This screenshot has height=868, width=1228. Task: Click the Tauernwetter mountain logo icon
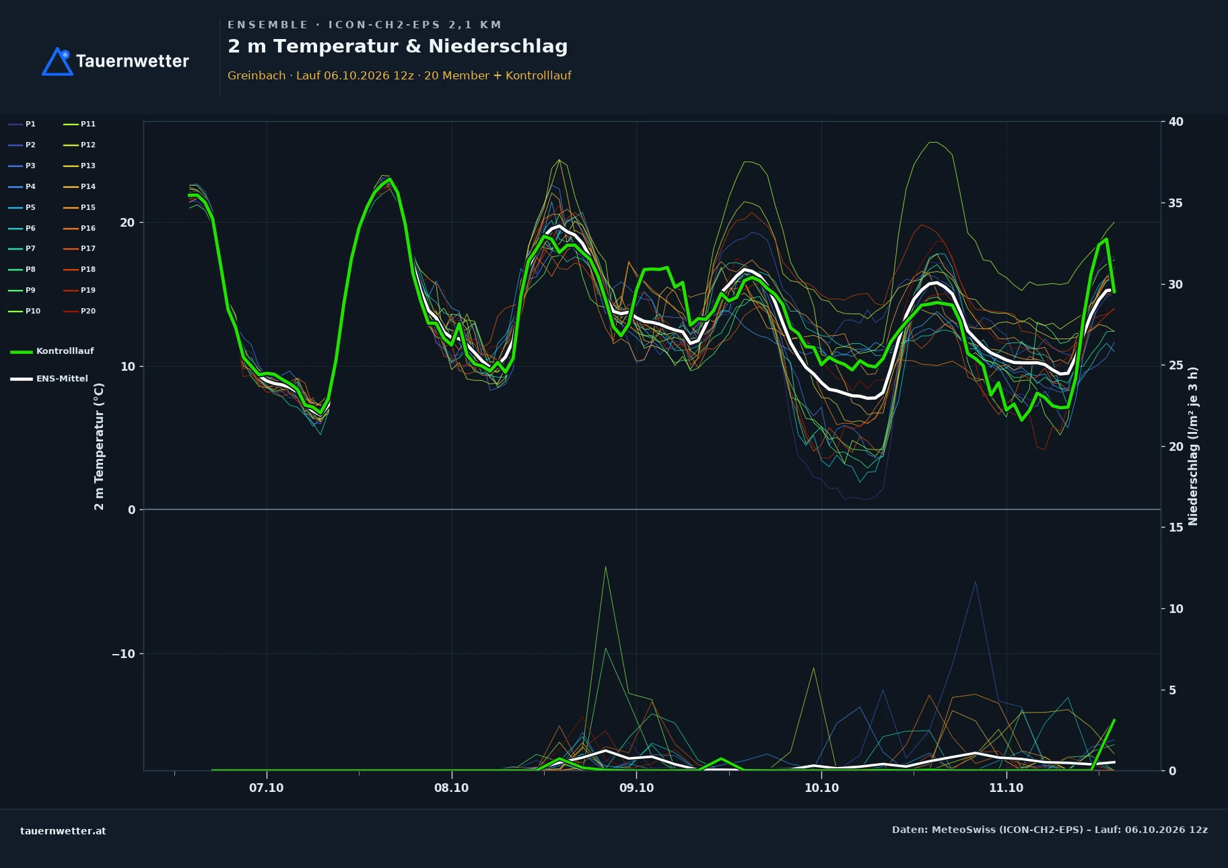[57, 61]
